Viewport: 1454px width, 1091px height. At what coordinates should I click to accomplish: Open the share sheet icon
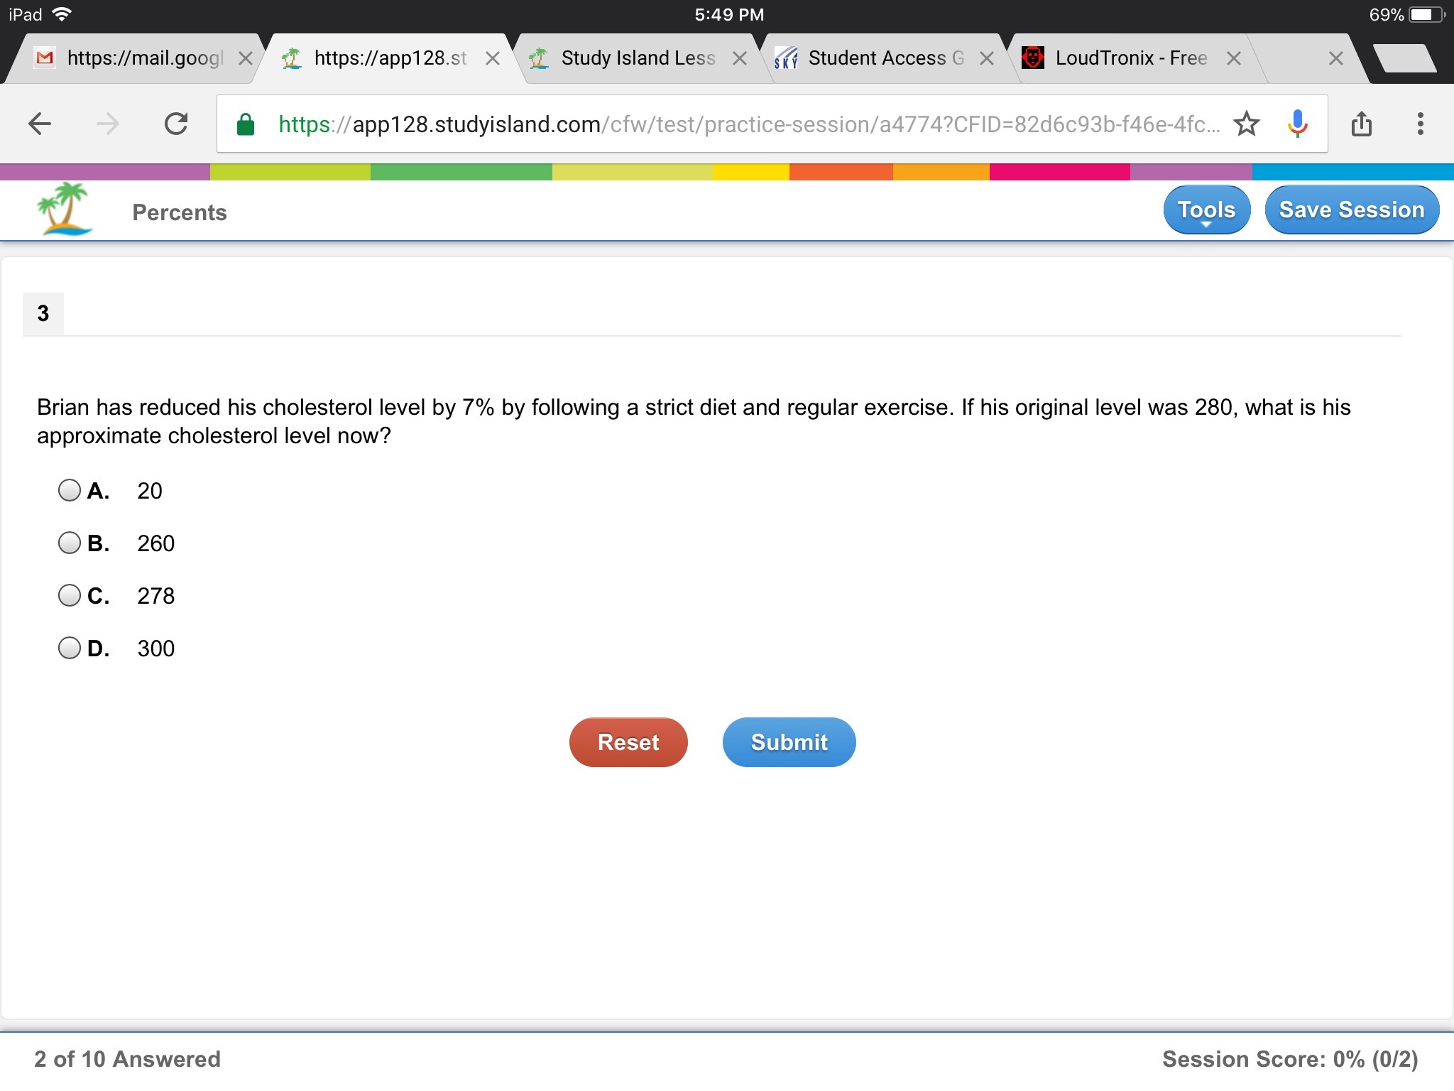1361,124
